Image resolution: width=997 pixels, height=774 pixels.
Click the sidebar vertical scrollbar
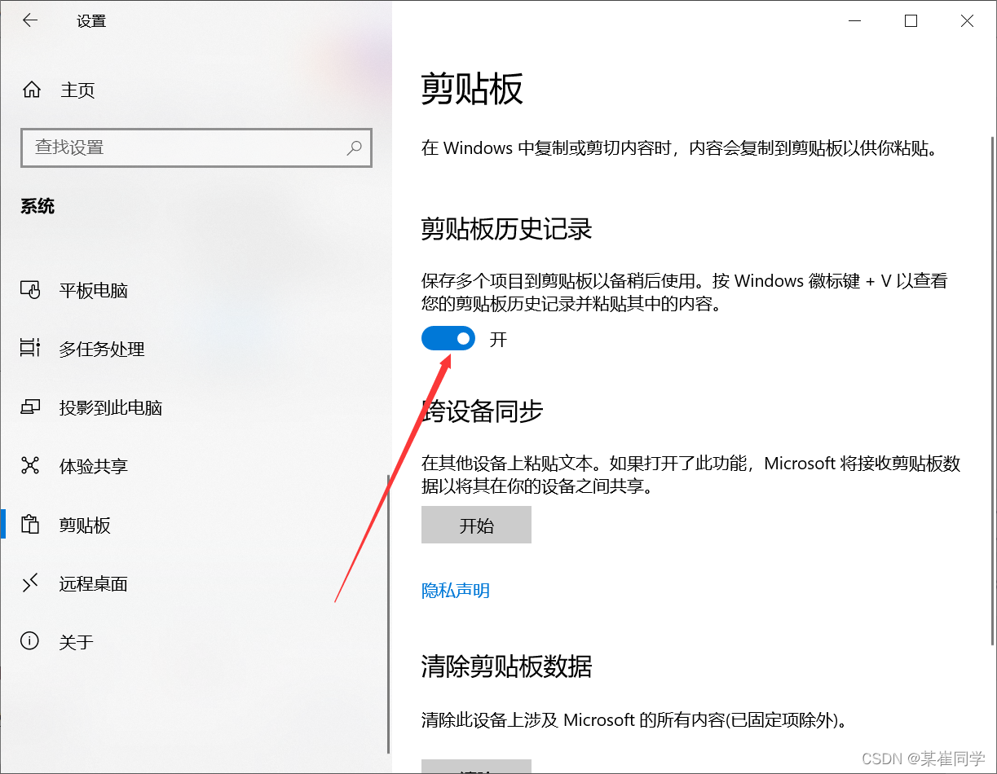tap(388, 615)
